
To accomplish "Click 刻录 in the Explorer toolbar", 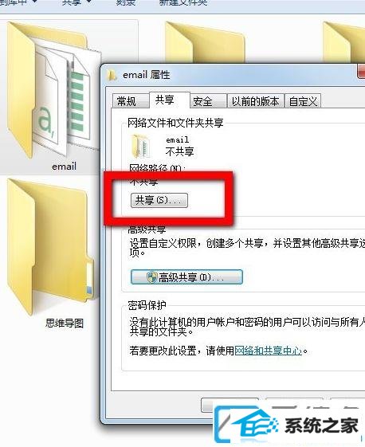I will click(126, 3).
